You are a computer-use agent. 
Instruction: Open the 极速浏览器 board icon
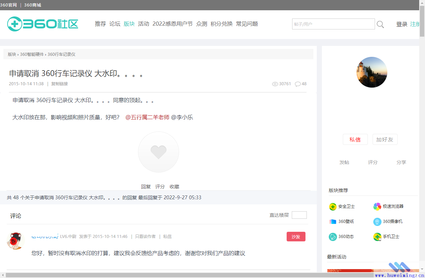377,206
